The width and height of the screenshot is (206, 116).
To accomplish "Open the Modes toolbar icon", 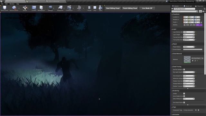I will pos(25,8).
